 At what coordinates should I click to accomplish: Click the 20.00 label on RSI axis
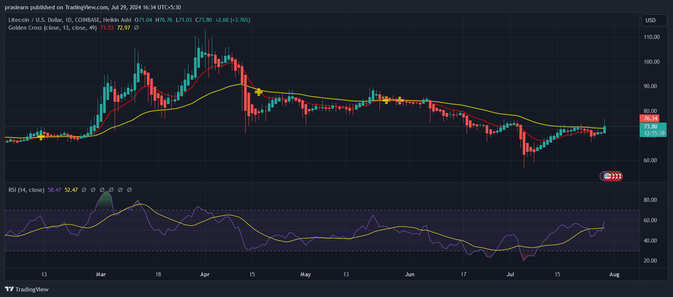(x=650, y=261)
